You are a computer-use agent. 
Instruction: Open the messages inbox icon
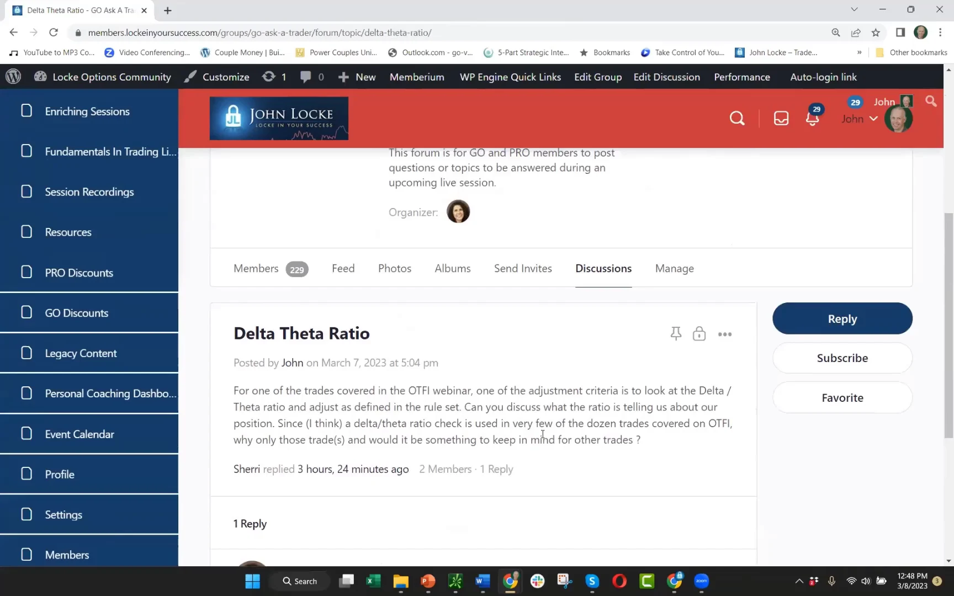781,118
